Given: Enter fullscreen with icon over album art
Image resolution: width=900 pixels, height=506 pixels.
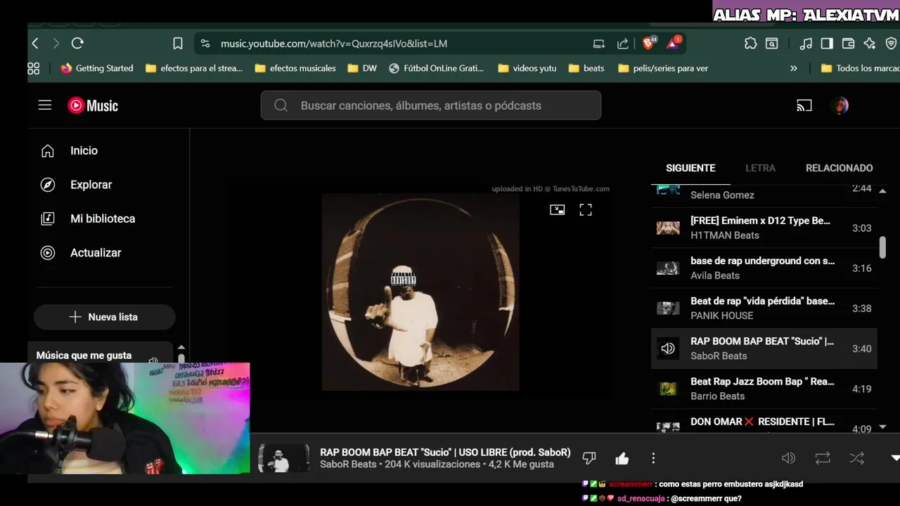Looking at the screenshot, I should [x=586, y=209].
